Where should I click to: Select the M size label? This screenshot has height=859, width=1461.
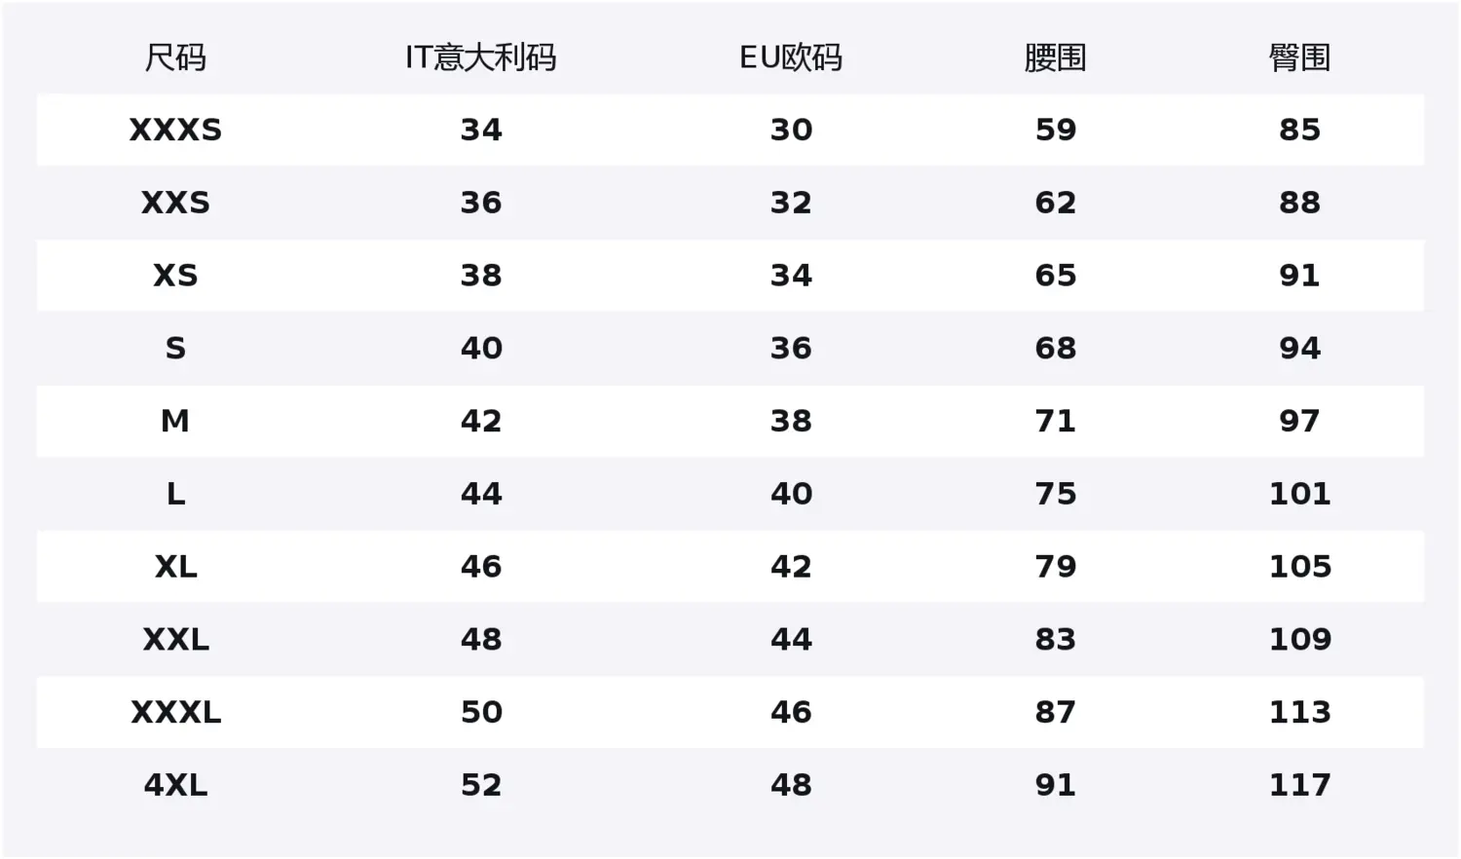[175, 421]
